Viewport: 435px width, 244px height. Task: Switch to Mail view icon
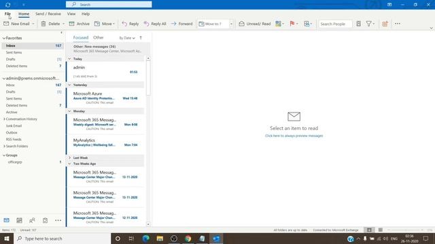point(6,220)
